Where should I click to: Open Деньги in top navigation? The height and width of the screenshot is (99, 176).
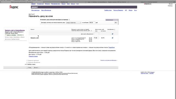tap(73, 4)
